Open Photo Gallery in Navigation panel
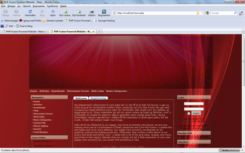245x153 pixels. point(40,126)
